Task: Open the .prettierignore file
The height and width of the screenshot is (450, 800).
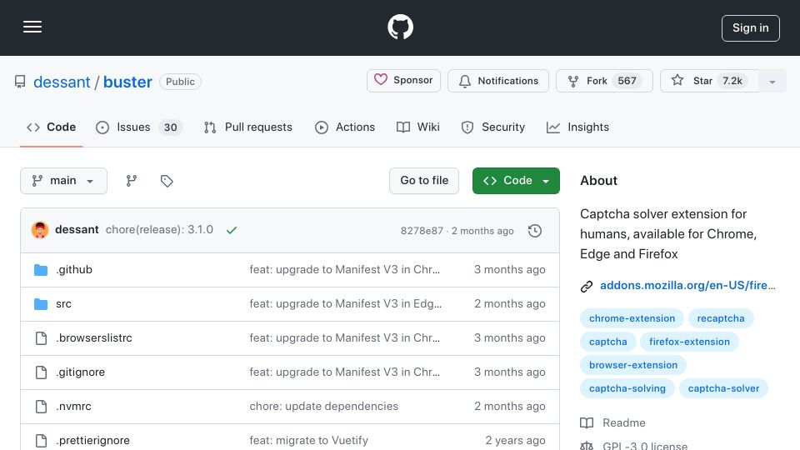Action: click(x=92, y=440)
